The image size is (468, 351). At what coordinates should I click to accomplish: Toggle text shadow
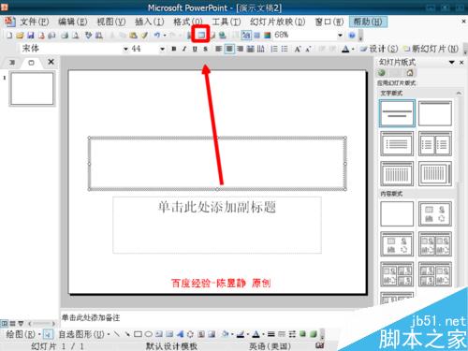tap(205, 49)
